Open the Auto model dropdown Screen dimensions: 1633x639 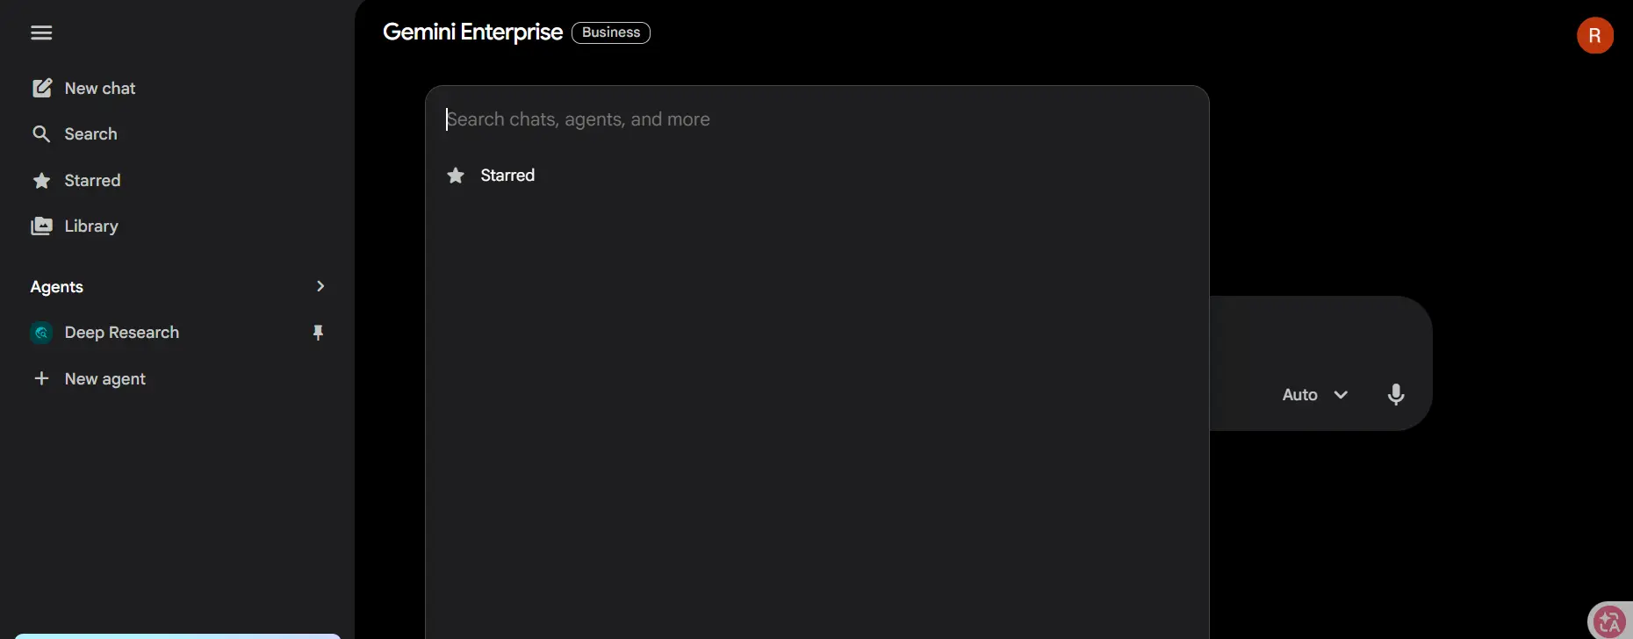[x=1315, y=395]
